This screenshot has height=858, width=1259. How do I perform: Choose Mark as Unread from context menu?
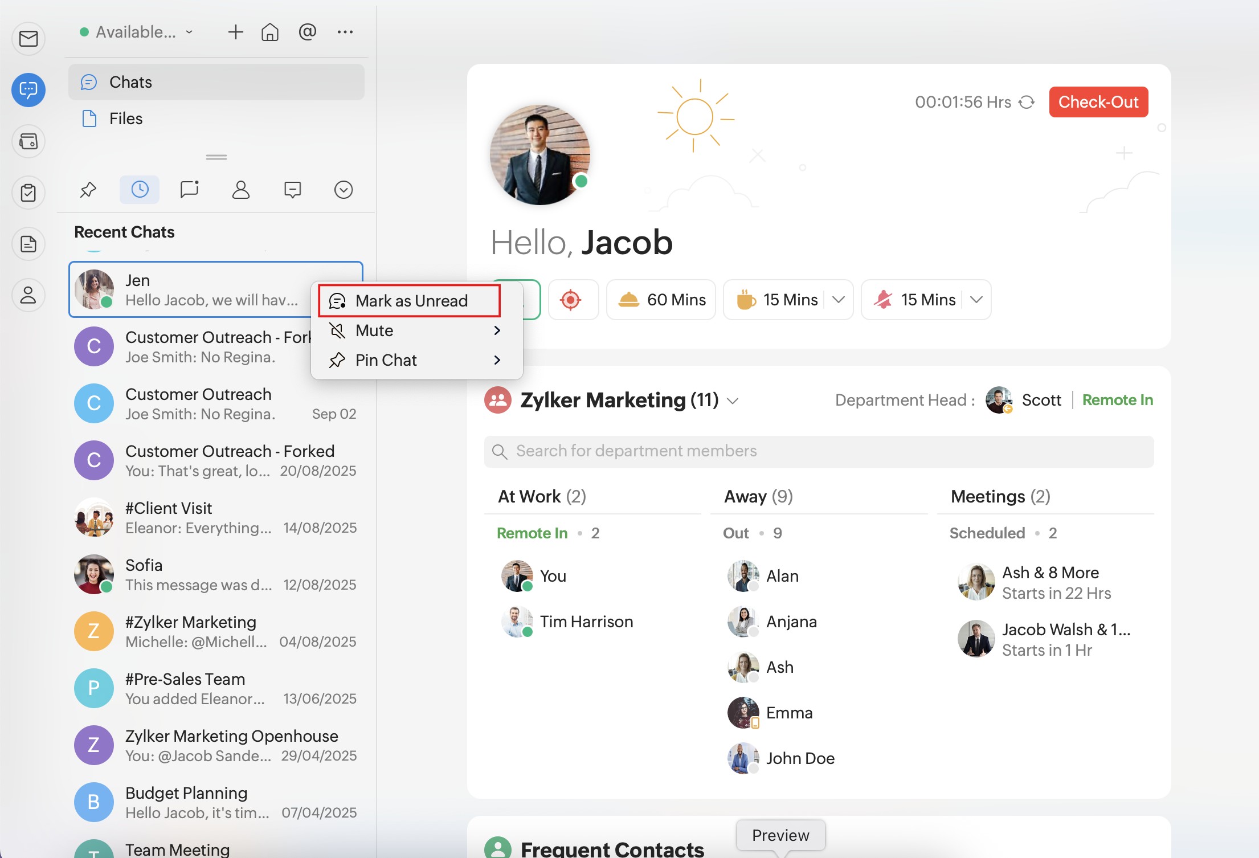click(x=410, y=301)
